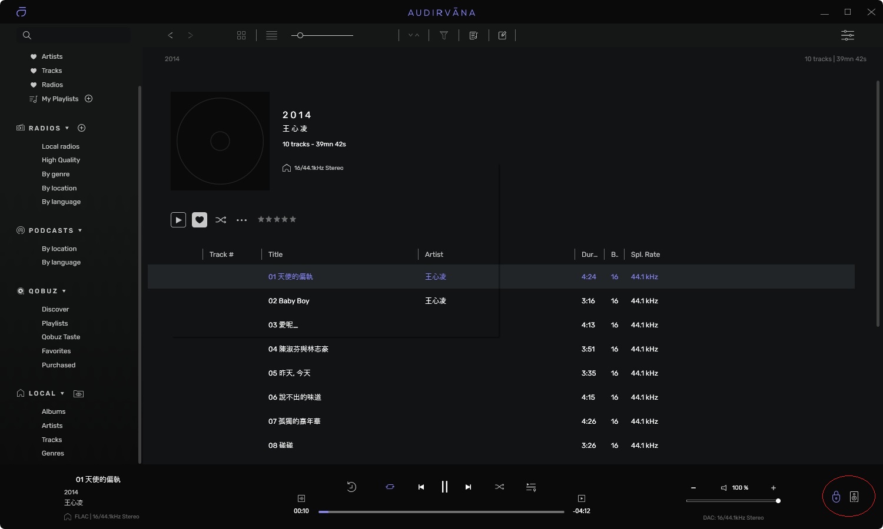Open Qobuz Favorites in sidebar
Screen dimensions: 883x529
point(56,351)
